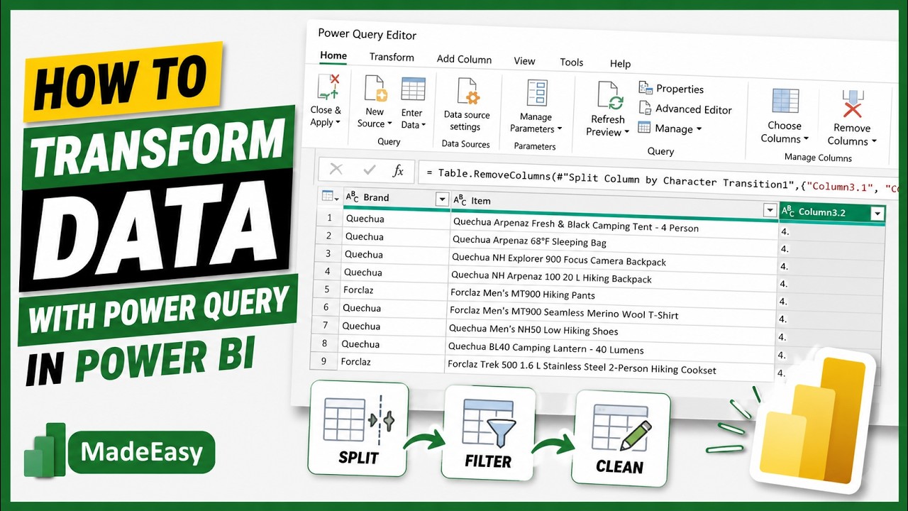Select row number 1 header
The image size is (908, 511).
pyautogui.click(x=328, y=218)
